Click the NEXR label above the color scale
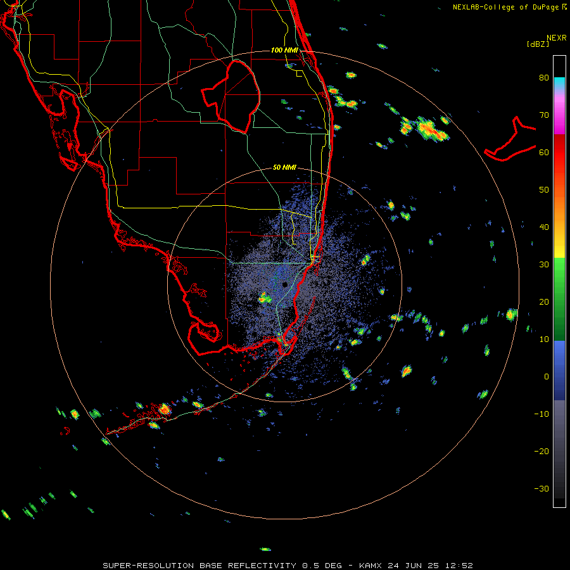570x570 pixels. [557, 38]
